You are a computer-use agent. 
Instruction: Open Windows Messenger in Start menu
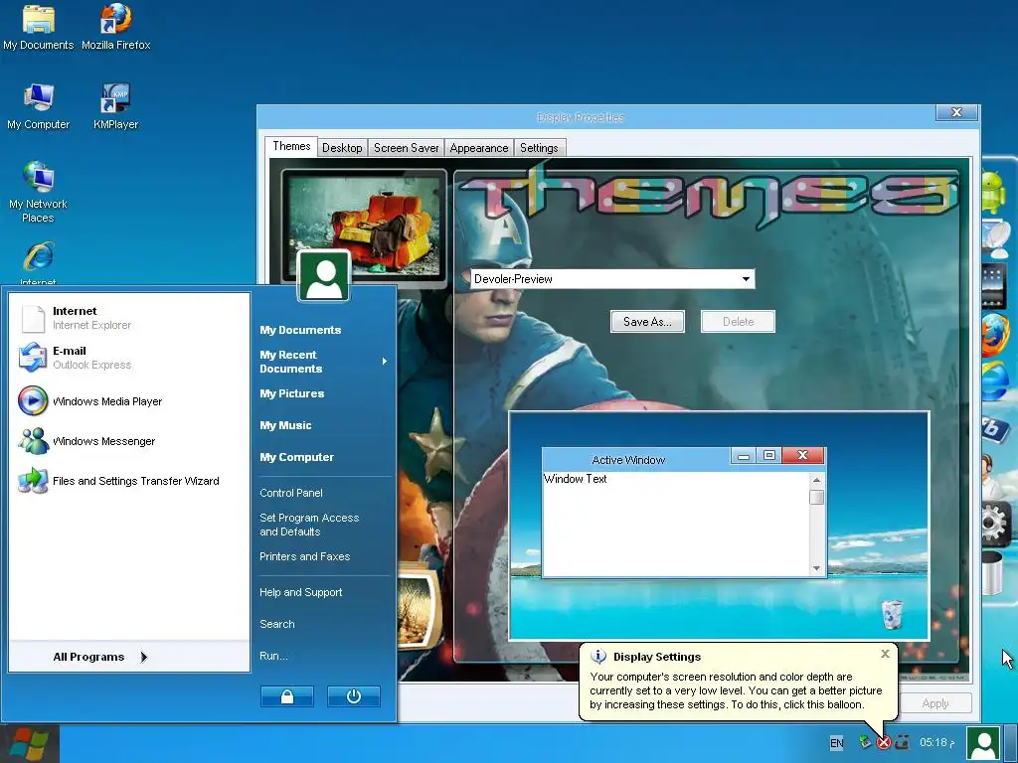[128, 441]
